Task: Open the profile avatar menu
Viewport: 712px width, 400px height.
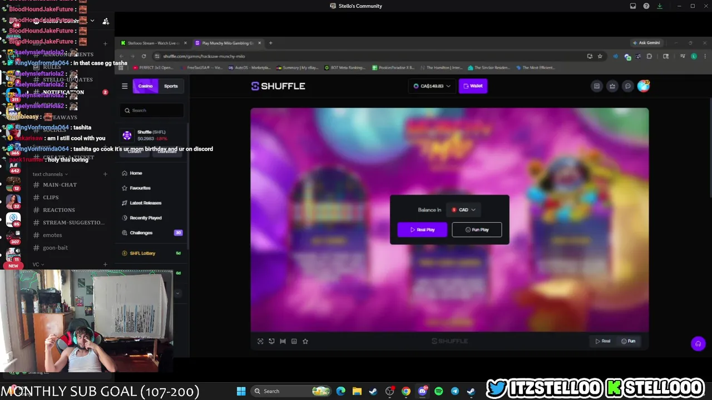Action: click(x=644, y=86)
